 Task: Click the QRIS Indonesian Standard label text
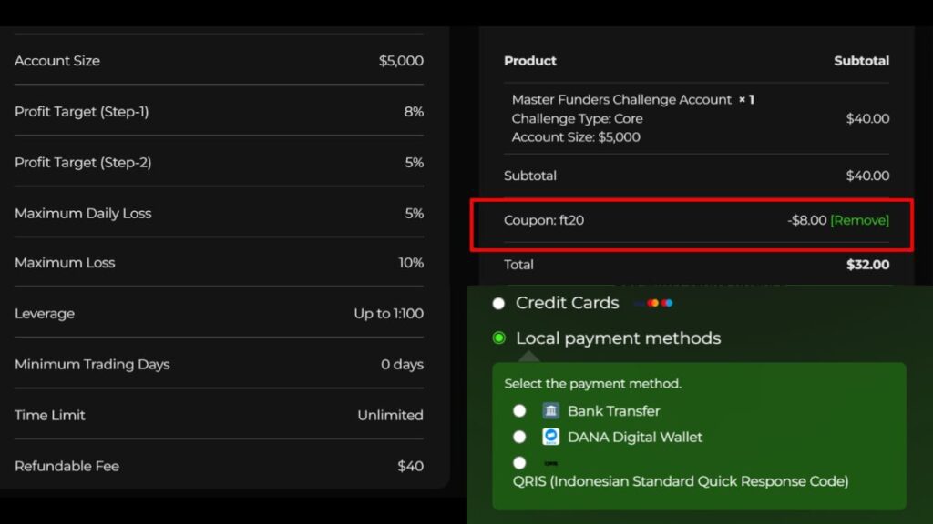coord(681,481)
